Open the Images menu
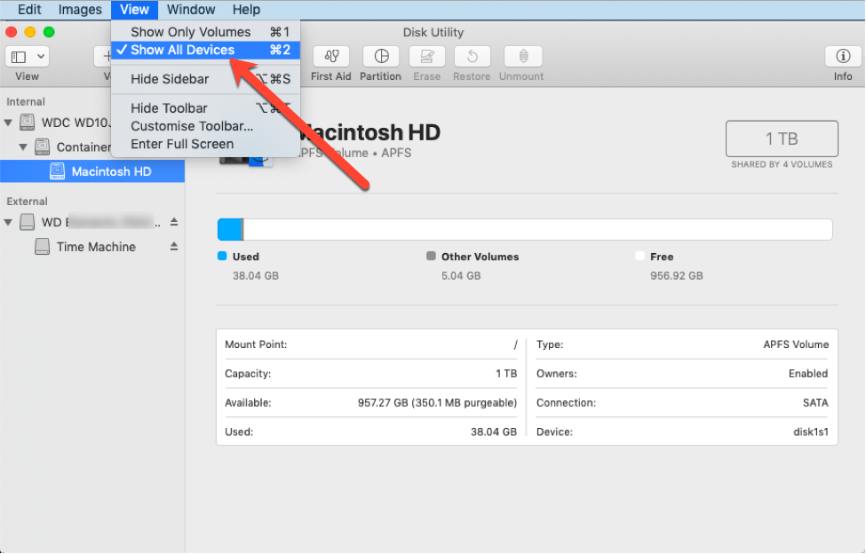Viewport: 866px width, 554px height. [80, 10]
